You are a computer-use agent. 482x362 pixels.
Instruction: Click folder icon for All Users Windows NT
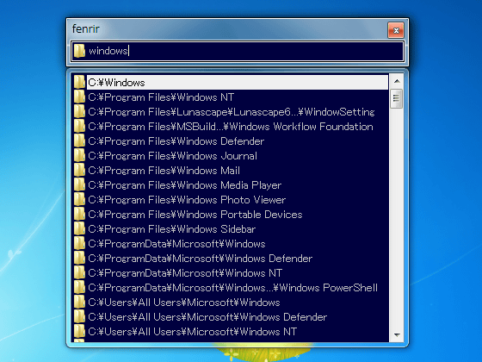(79, 332)
